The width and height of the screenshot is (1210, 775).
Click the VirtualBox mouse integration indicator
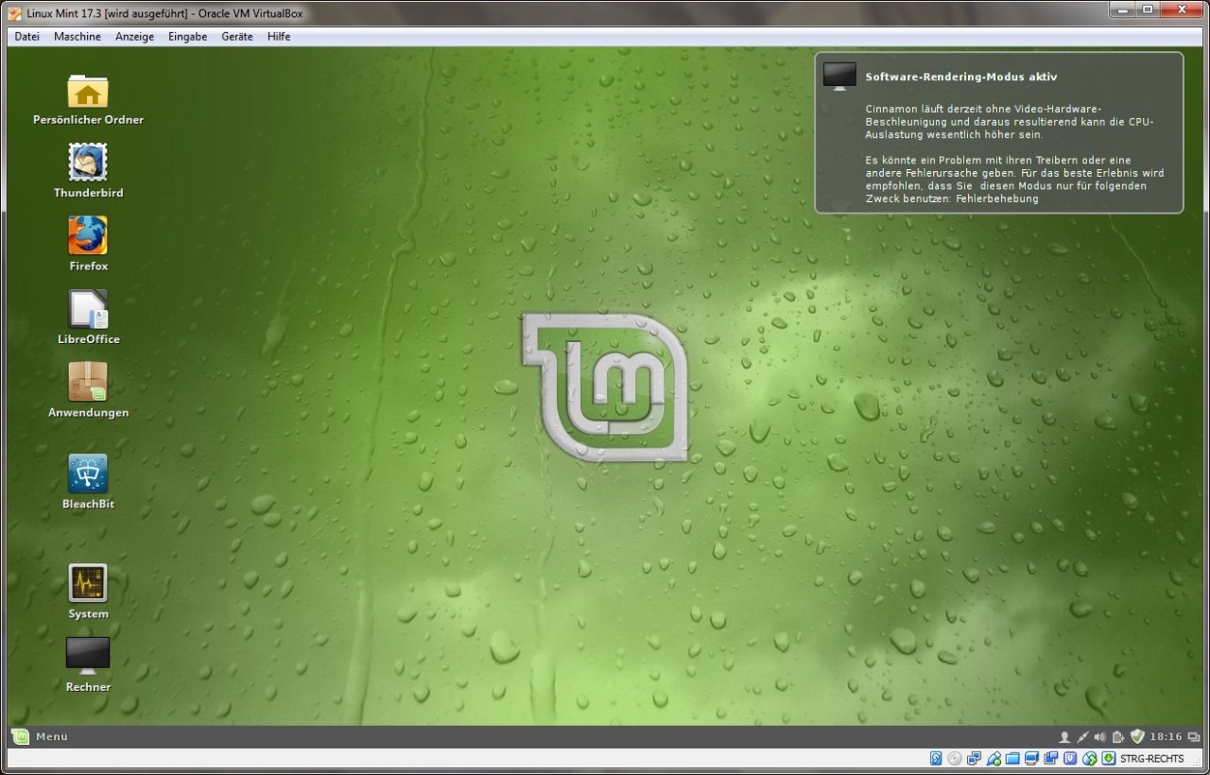point(1090,758)
